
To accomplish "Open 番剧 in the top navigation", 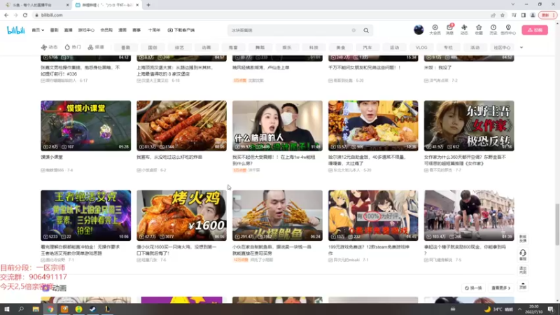I will pos(54,30).
